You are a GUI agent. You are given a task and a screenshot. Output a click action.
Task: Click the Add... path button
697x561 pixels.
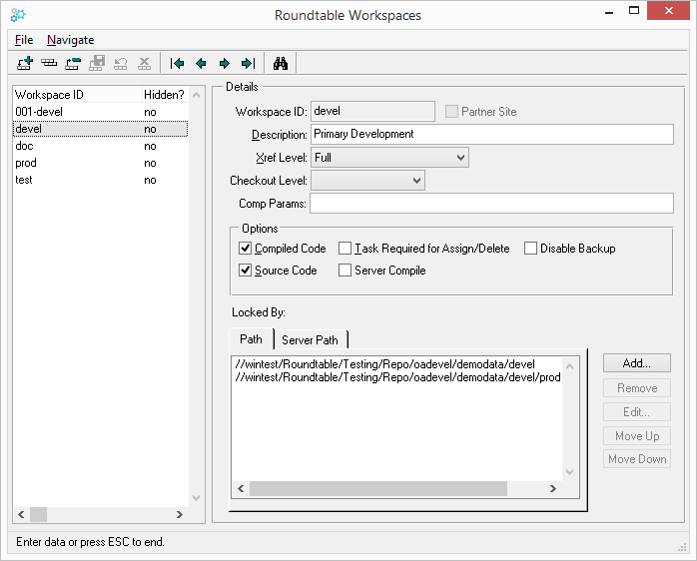coord(636,363)
